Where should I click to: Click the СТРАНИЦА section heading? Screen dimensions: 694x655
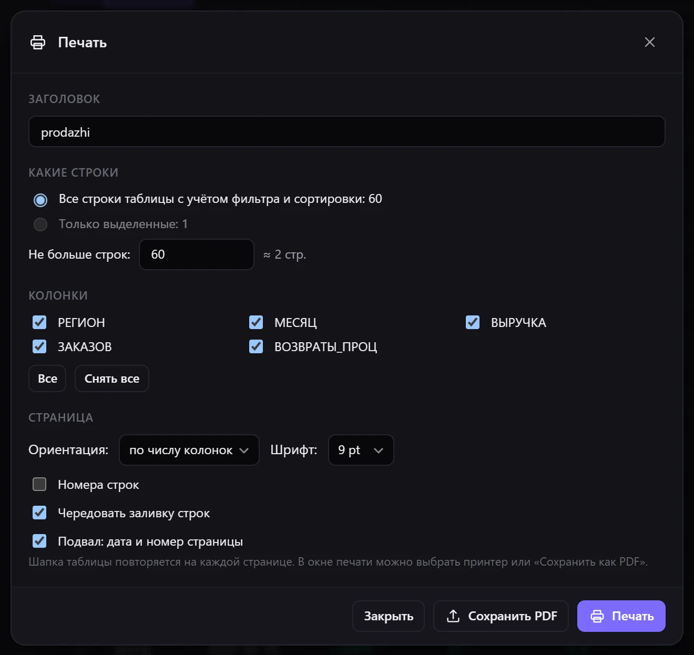pyautogui.click(x=60, y=417)
